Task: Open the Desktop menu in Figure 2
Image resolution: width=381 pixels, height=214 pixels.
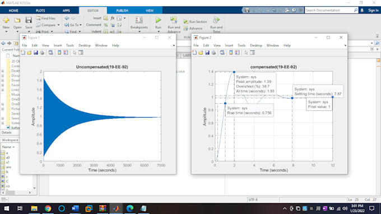Action: (256, 45)
